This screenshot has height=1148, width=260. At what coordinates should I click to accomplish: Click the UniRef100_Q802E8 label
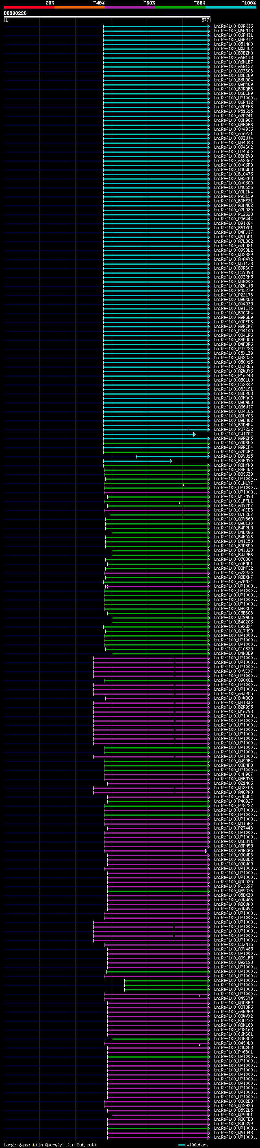233,1101
